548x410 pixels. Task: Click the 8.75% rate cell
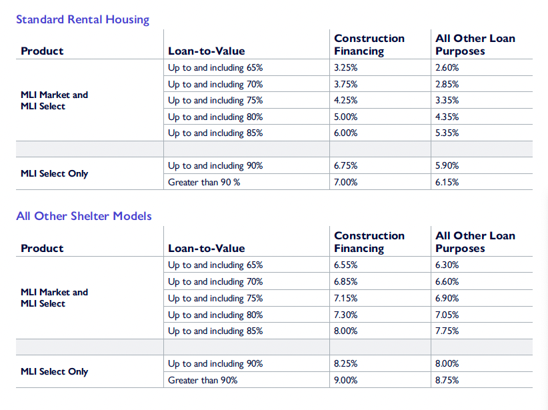click(x=447, y=380)
